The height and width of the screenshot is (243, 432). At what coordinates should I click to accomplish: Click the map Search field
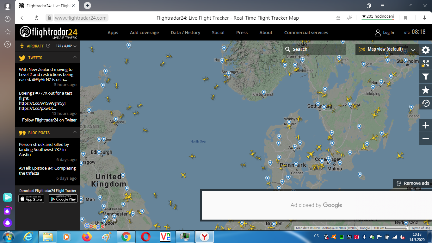[314, 49]
